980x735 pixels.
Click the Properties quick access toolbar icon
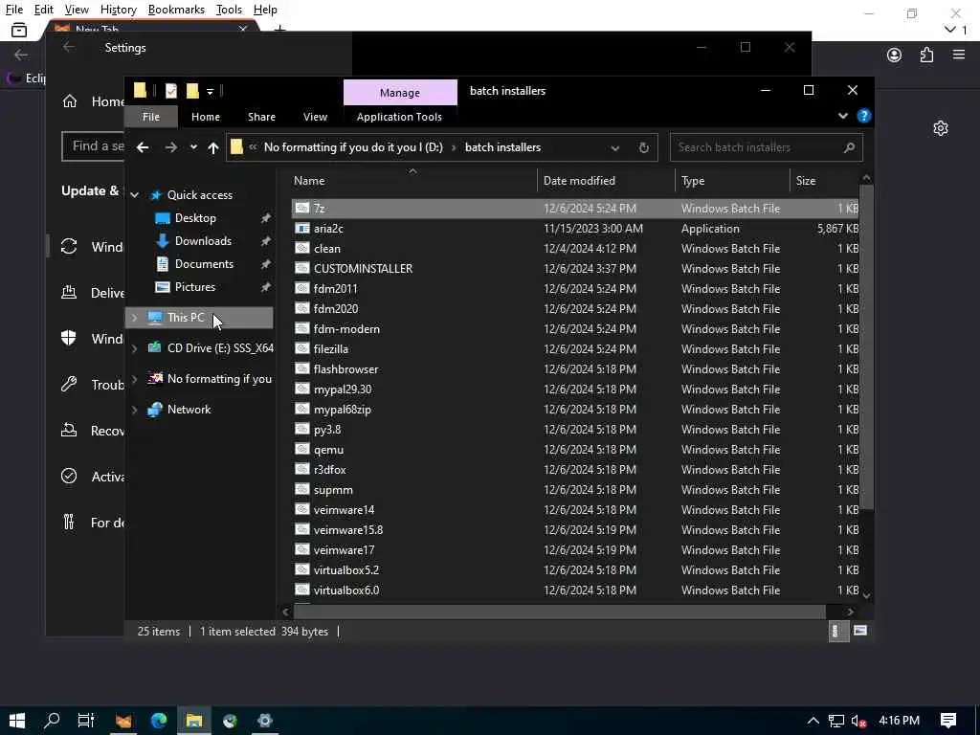point(170,91)
